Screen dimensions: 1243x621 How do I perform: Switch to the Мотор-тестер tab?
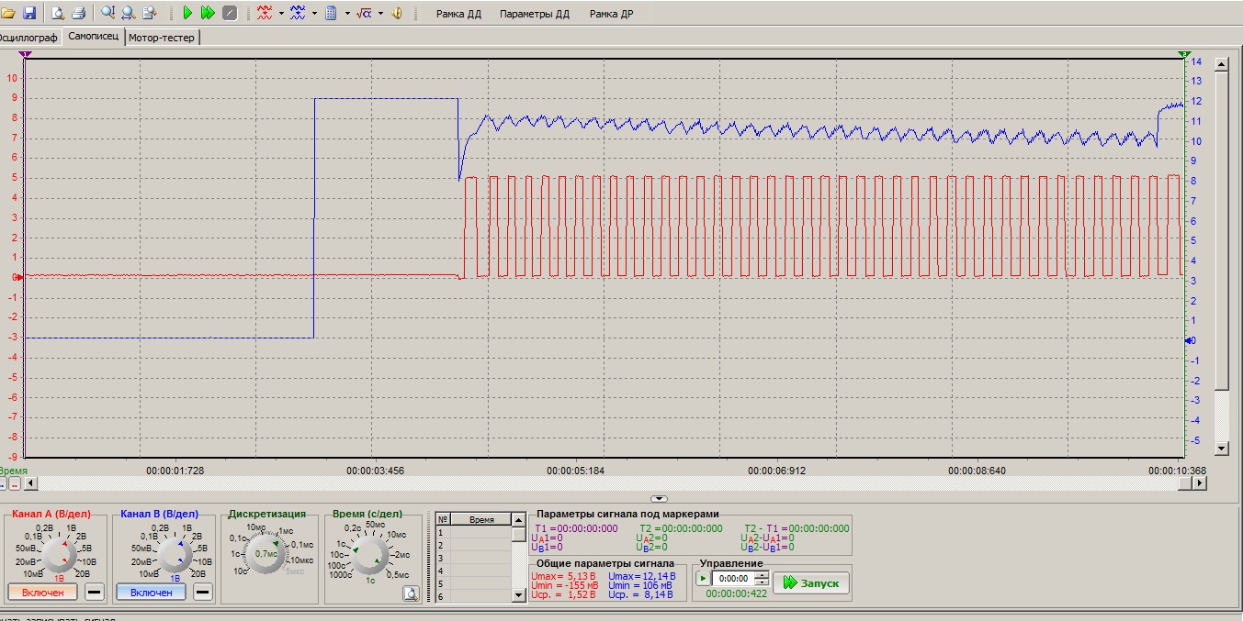(162, 38)
